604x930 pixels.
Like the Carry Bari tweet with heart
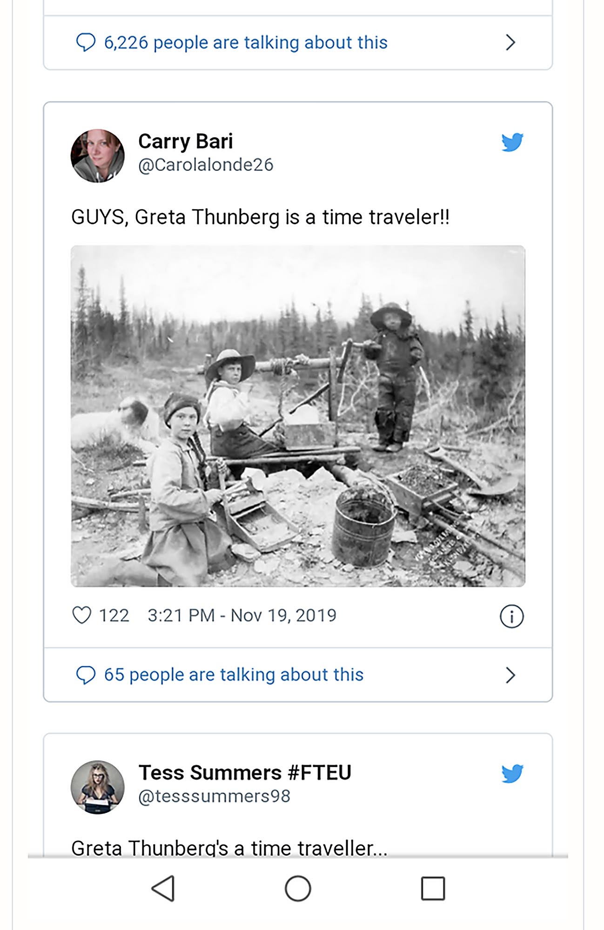click(82, 615)
